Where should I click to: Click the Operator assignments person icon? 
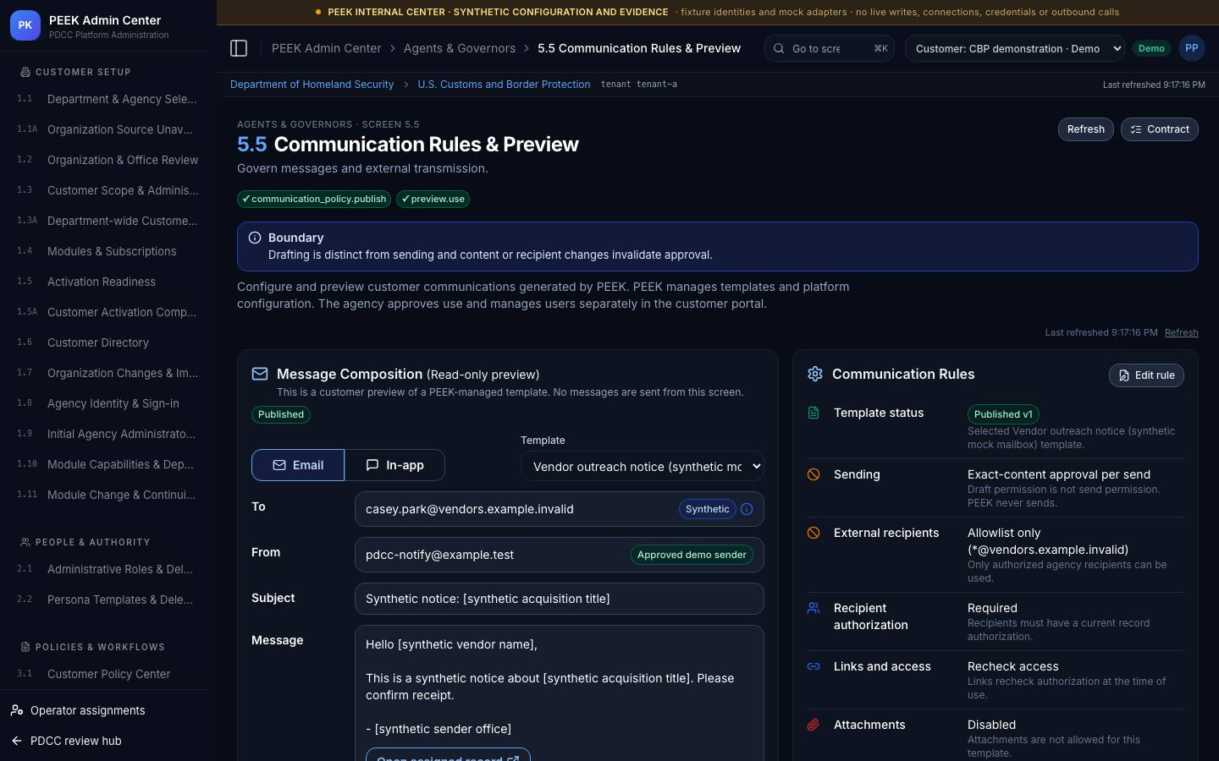coord(17,710)
